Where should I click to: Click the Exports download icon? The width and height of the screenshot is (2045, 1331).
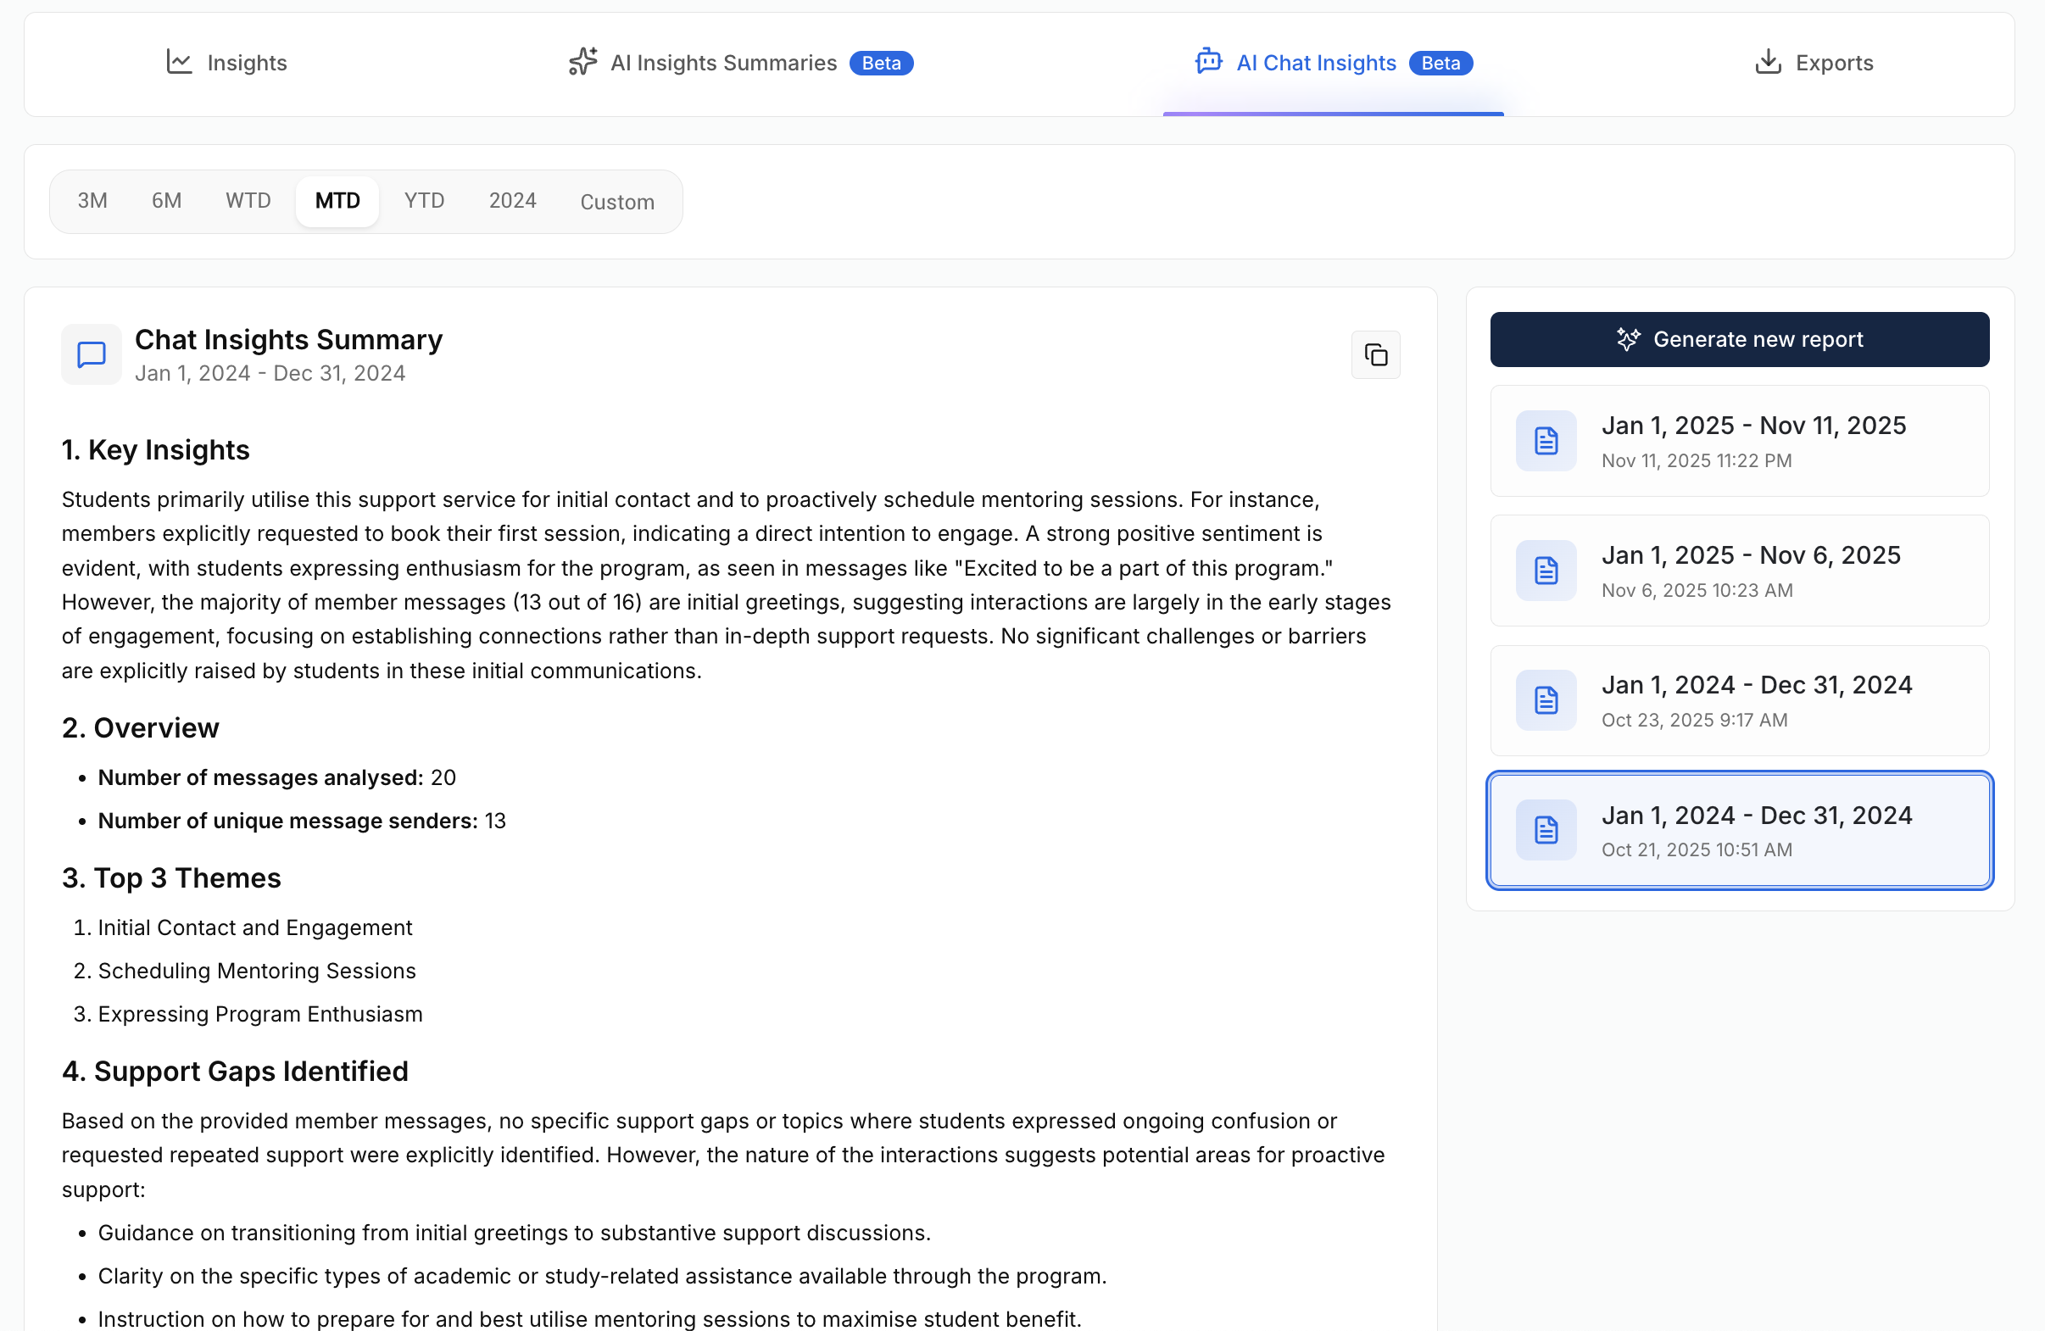(1768, 62)
